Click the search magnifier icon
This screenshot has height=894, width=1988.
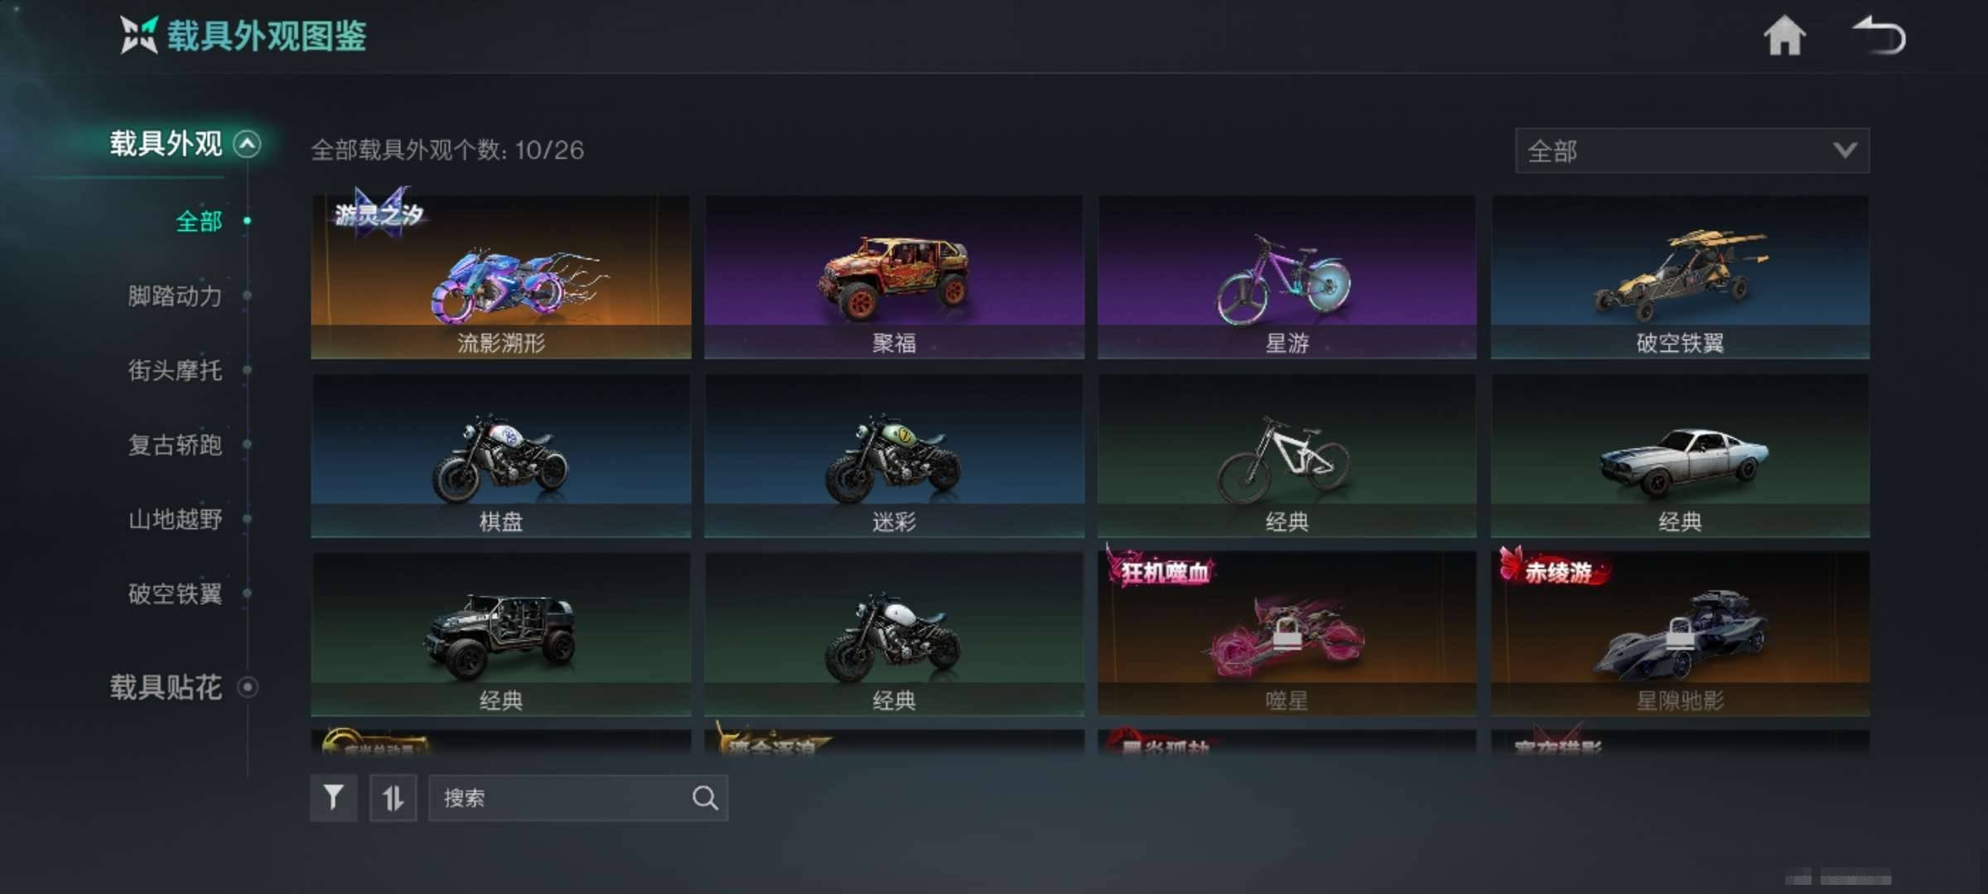click(705, 798)
